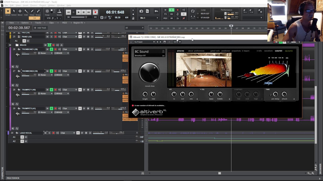The image size is (323, 181).
Task: Open the Region FX menu
Action: [x=79, y=23]
